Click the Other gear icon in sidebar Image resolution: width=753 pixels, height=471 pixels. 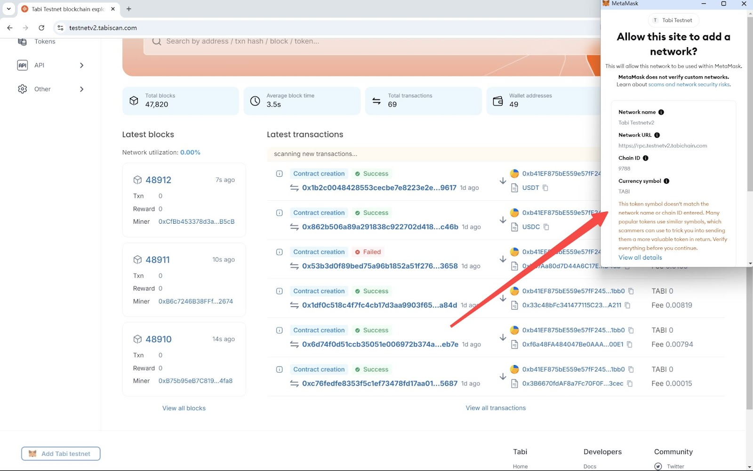click(x=23, y=89)
